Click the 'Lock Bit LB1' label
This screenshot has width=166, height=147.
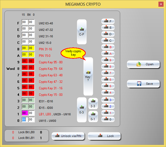point(26,138)
